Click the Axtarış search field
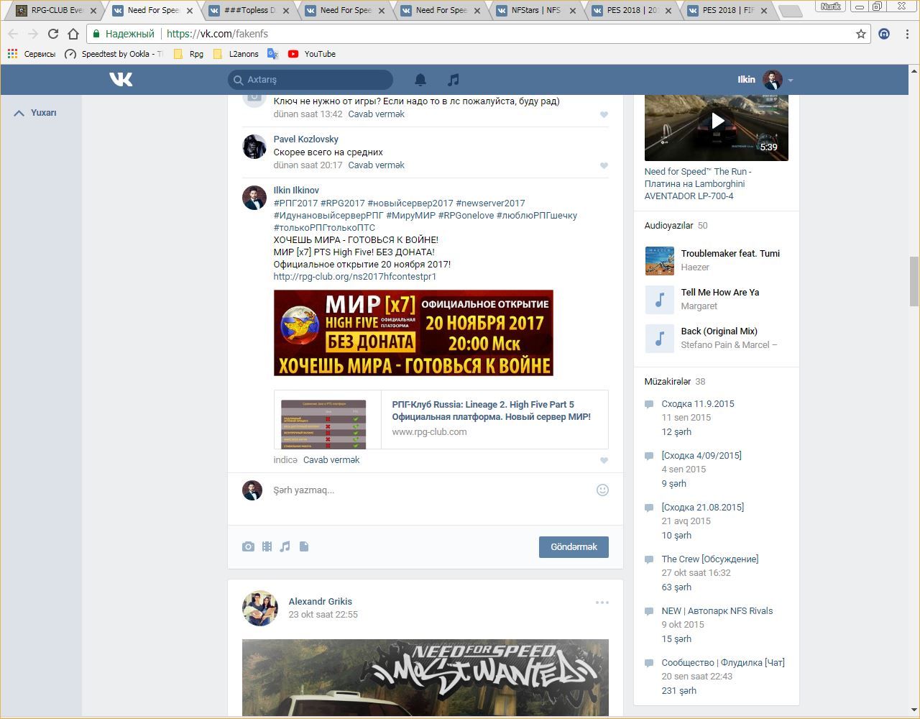920x719 pixels. (310, 80)
